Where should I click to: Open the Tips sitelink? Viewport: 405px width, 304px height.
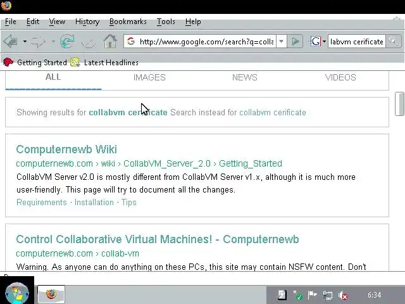tap(128, 202)
